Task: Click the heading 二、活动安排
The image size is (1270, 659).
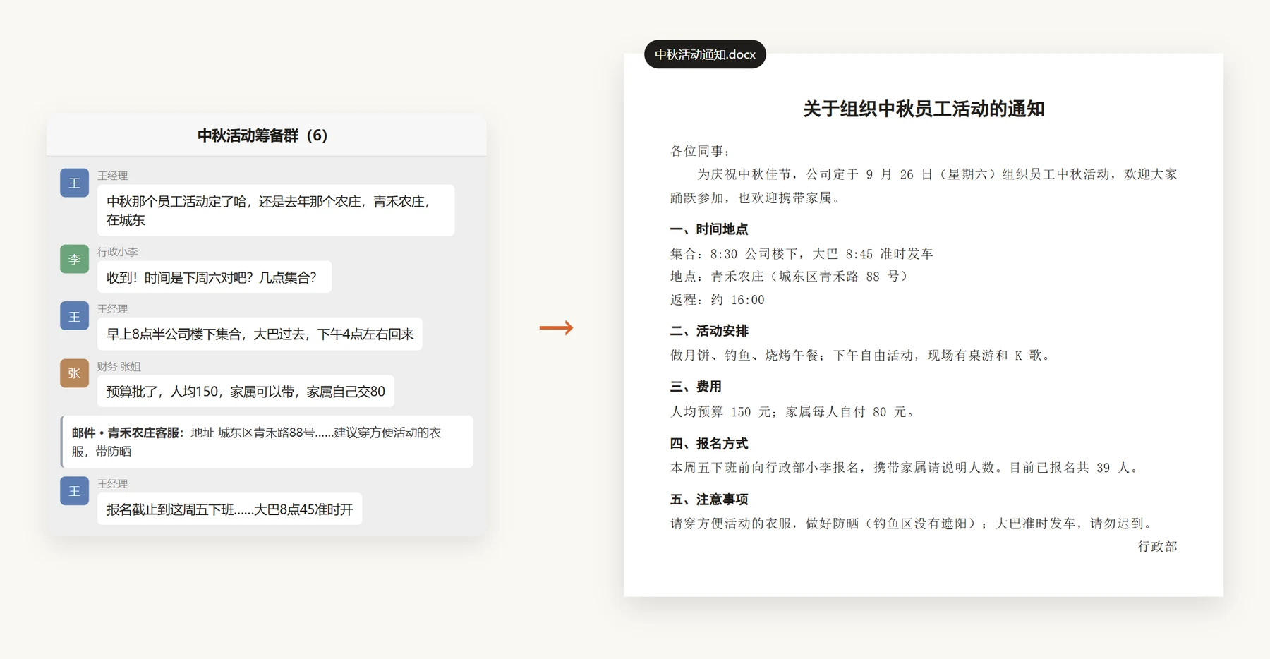Action: click(709, 331)
